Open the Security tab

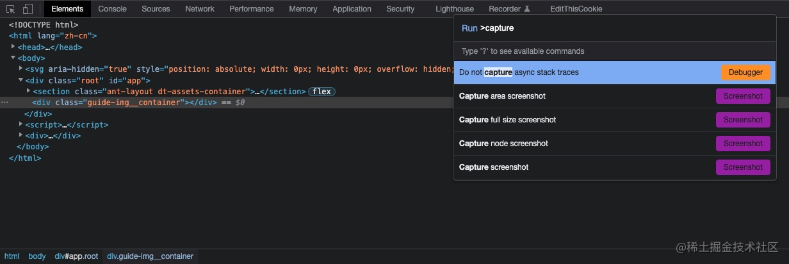tap(400, 9)
